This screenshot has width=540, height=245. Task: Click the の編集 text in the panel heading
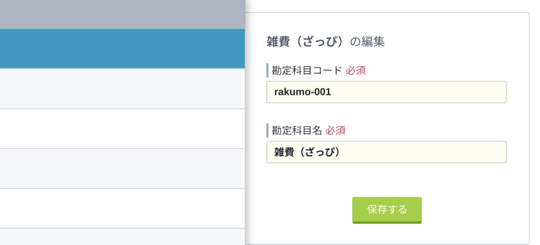click(x=367, y=41)
